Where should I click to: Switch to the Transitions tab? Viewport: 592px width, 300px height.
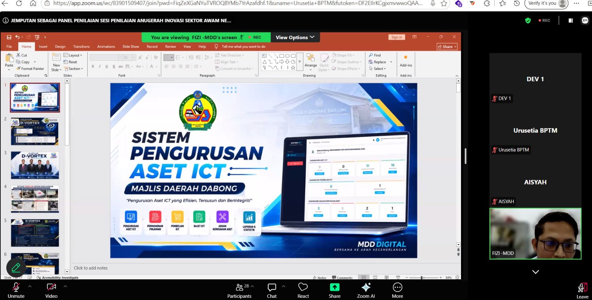pyautogui.click(x=81, y=47)
